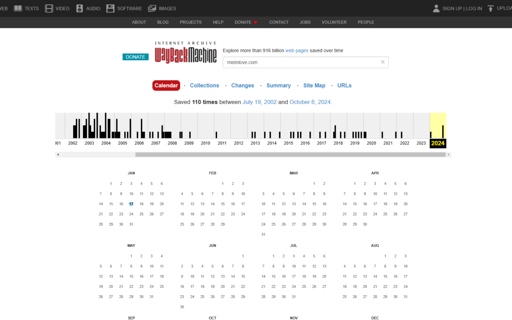The height and width of the screenshot is (320, 512).
Task: Click the right arrow of the timeline scrollbar
Action: point(448,155)
